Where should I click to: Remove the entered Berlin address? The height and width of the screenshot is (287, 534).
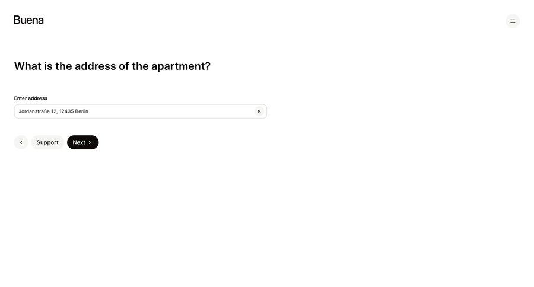tap(259, 111)
